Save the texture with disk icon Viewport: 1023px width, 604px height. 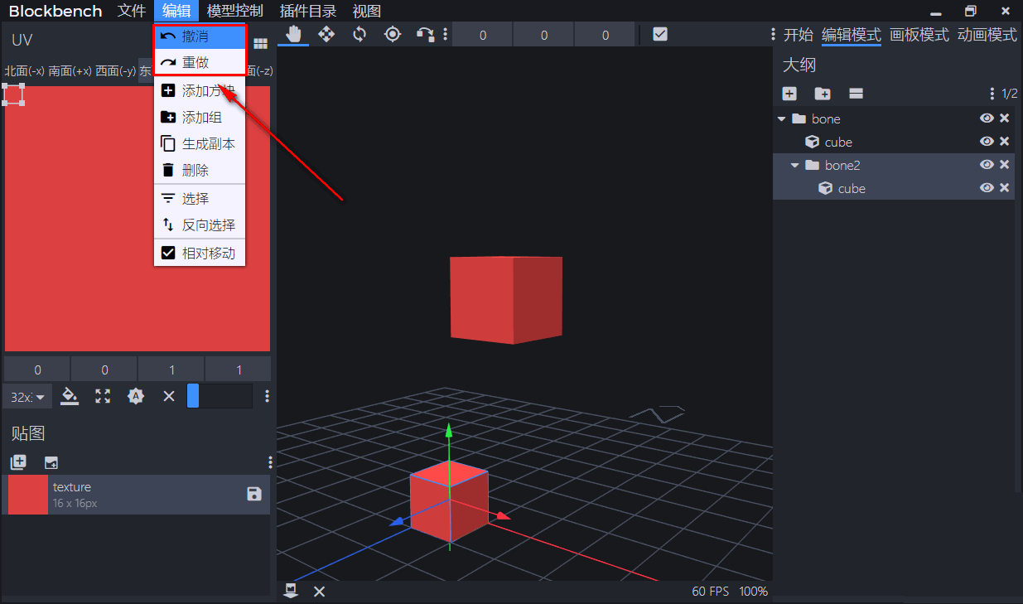(254, 494)
